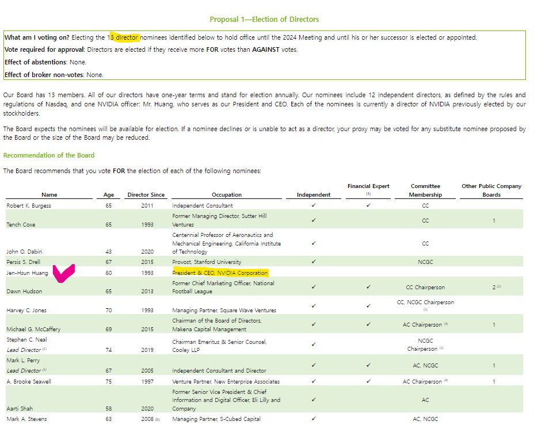The image size is (534, 429).
Task: Click the 'Committee Membership' column header
Action: pyautogui.click(x=425, y=190)
